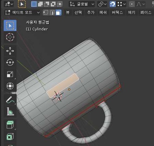
Task: Open the 에지 menu
Action: [x=132, y=12]
